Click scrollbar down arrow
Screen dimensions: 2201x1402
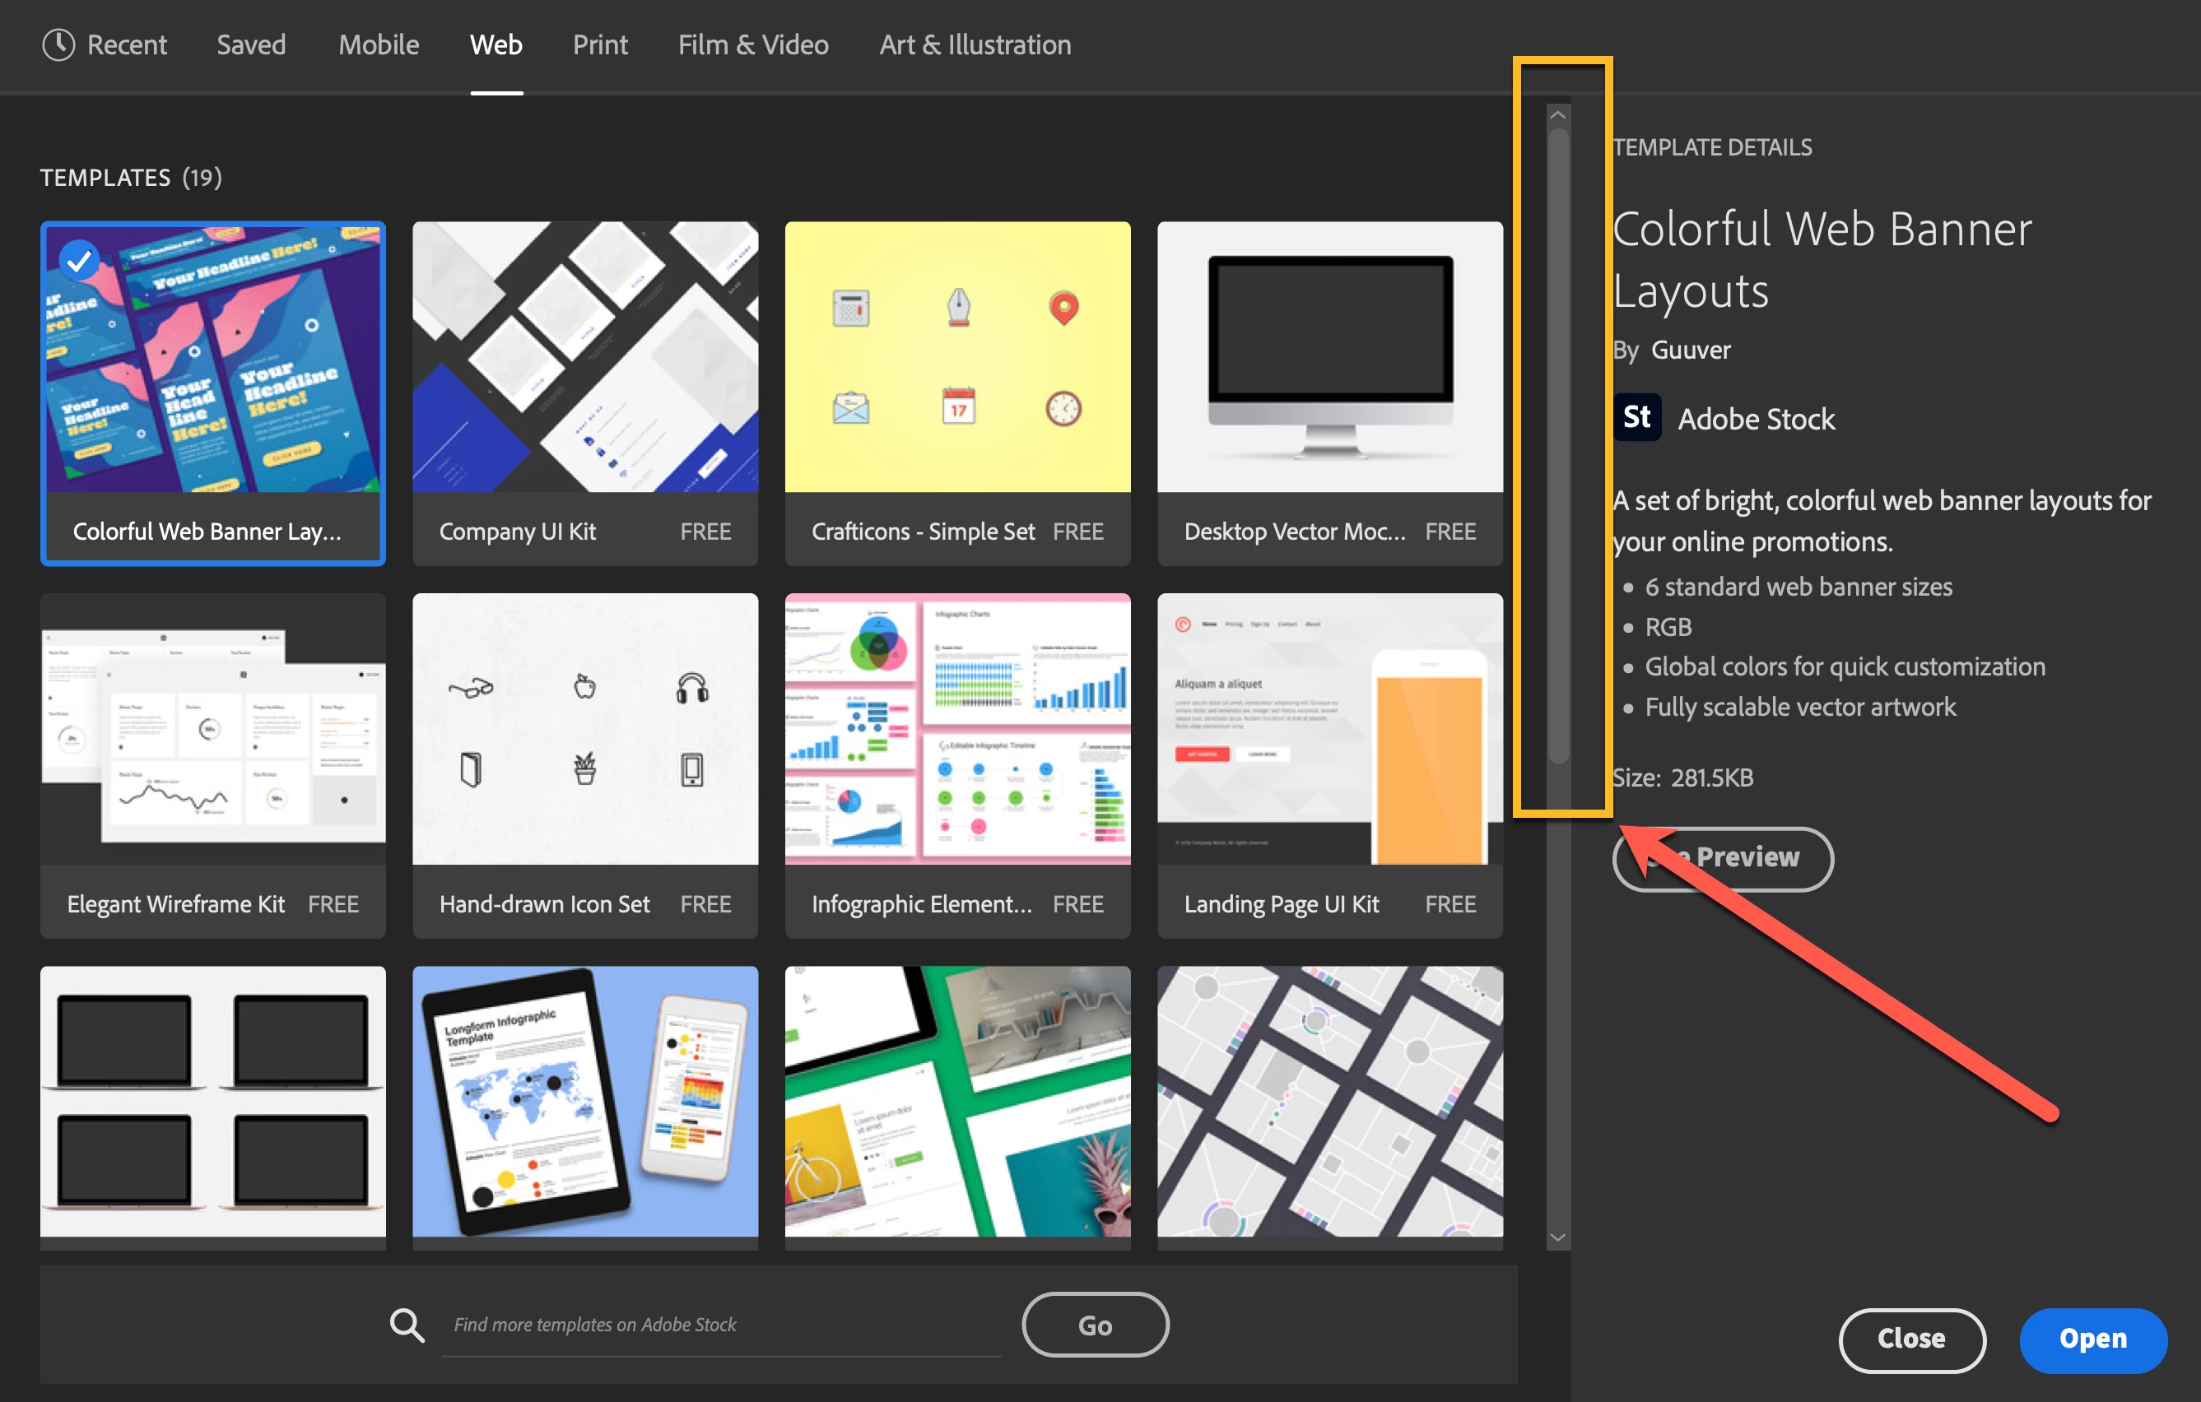pyautogui.click(x=1558, y=1237)
